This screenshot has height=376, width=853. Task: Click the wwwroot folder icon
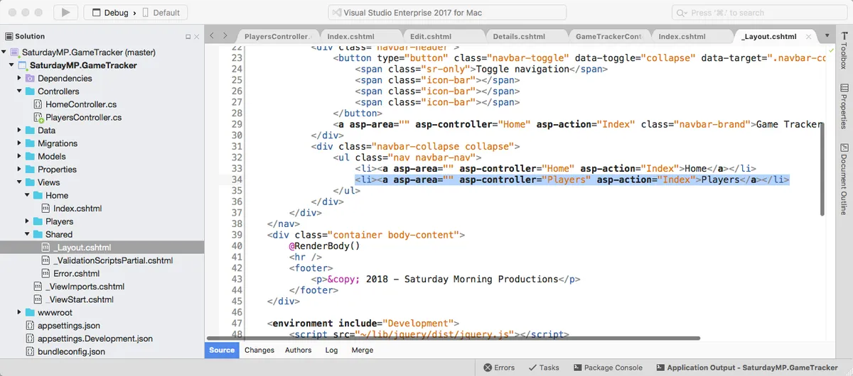[x=30, y=312]
